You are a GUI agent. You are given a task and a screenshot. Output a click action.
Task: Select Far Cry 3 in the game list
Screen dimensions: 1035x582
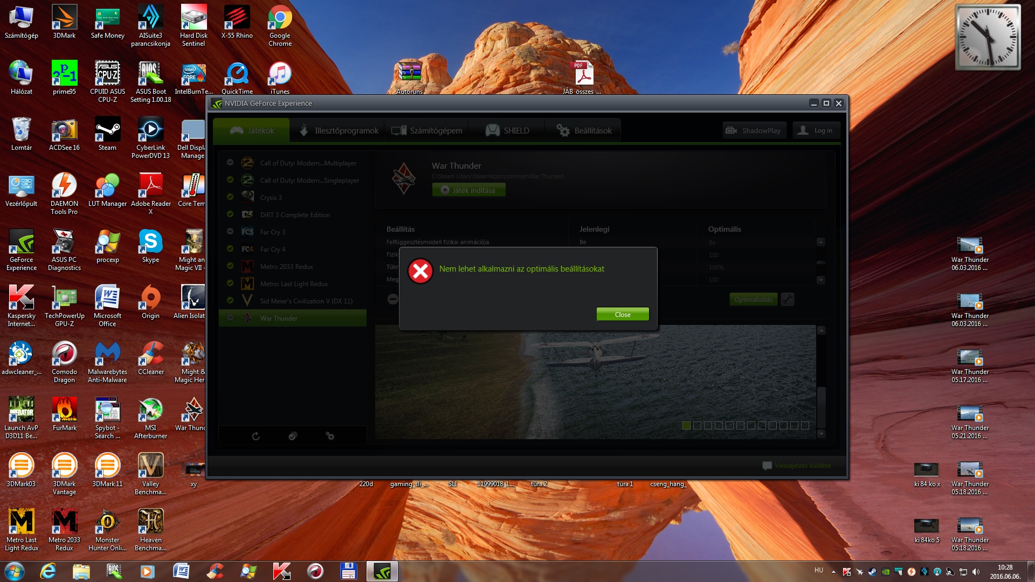click(293, 232)
